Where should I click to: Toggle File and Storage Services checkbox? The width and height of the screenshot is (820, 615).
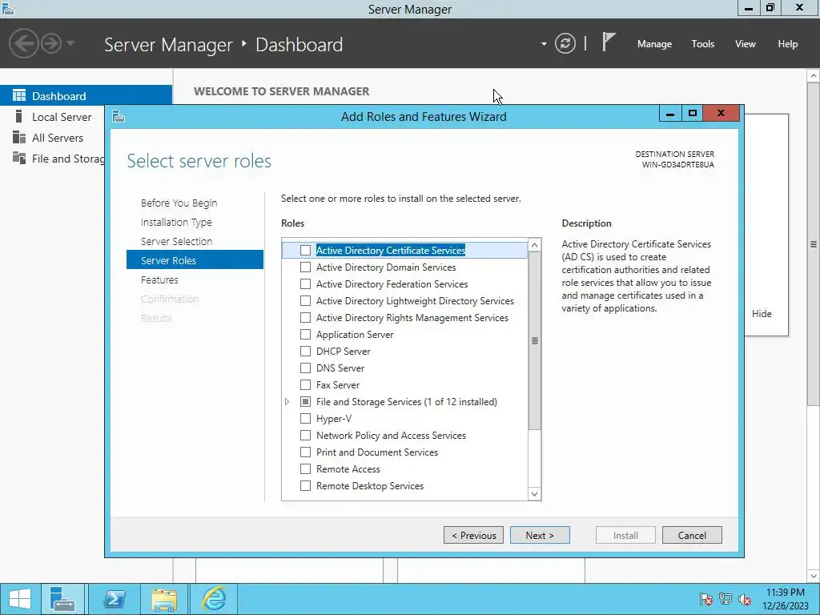pyautogui.click(x=305, y=402)
